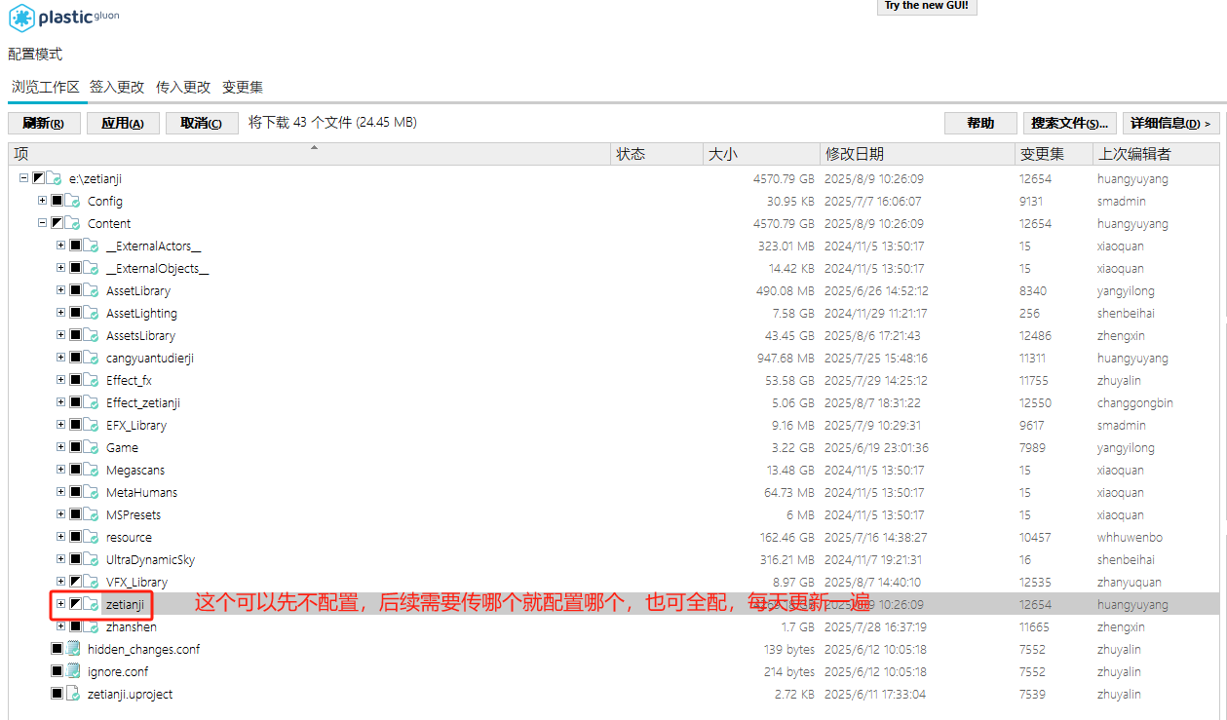Expand the resource folder node
1227x720 pixels.
pyautogui.click(x=60, y=537)
